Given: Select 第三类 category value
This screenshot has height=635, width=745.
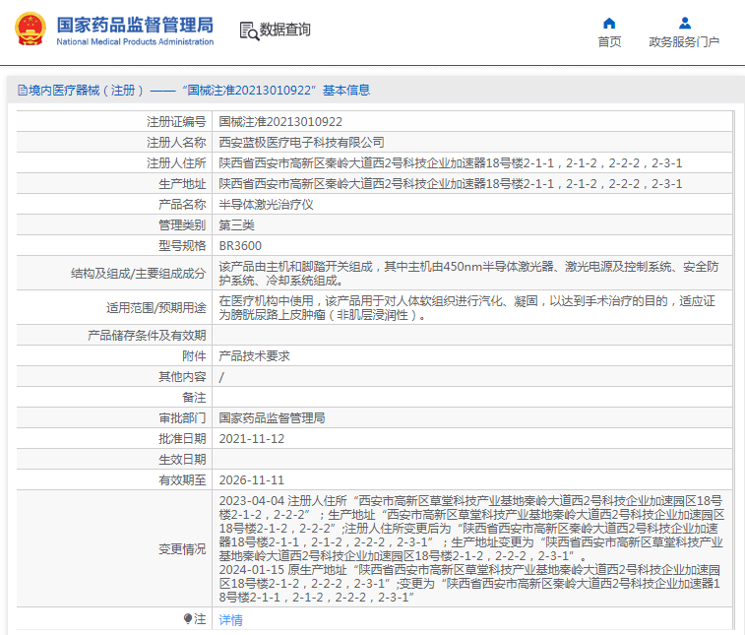Looking at the screenshot, I should pyautogui.click(x=236, y=224).
